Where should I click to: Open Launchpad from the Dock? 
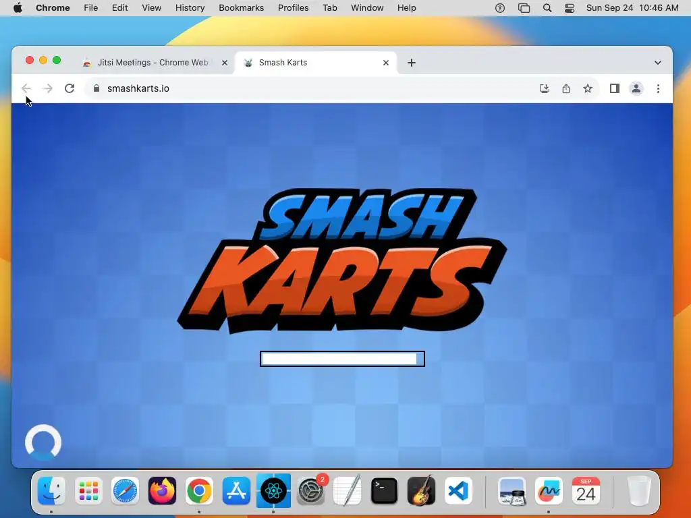point(88,491)
